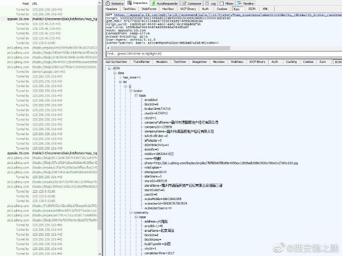Viewport: 342px width, 256px height.
Task: Click the Timeline icon
Action: [x=239, y=3]
